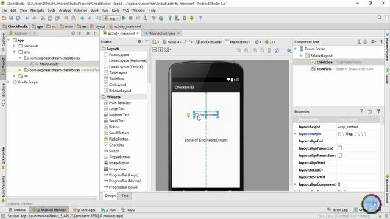Open Properties help question mark
This screenshot has height=219, width=390.
[361, 111]
